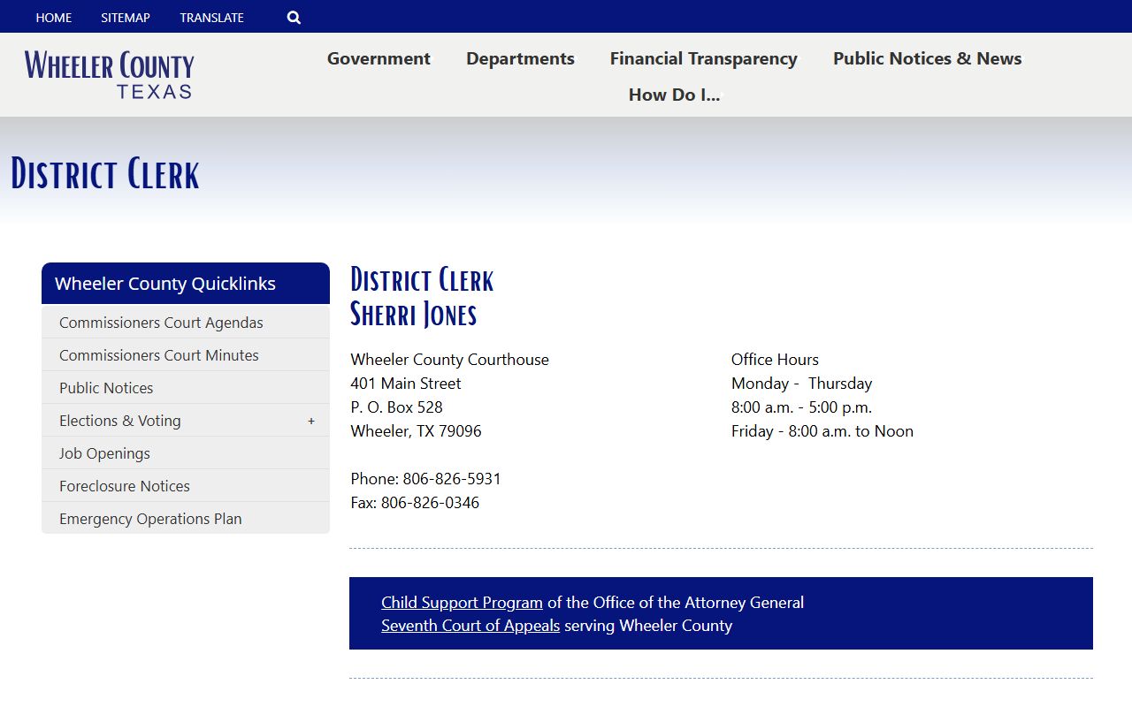Expand the Elections & Voting plus sign

[x=311, y=421]
